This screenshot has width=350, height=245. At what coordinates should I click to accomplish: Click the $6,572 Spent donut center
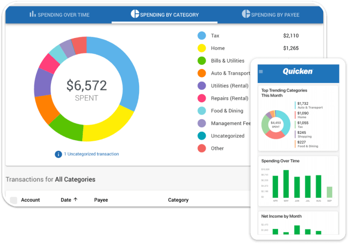click(x=86, y=89)
